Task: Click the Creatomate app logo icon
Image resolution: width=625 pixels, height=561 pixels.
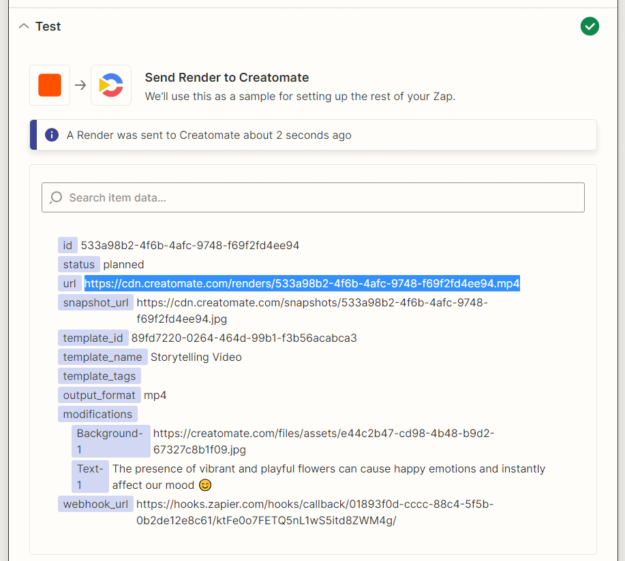Action: [x=111, y=85]
